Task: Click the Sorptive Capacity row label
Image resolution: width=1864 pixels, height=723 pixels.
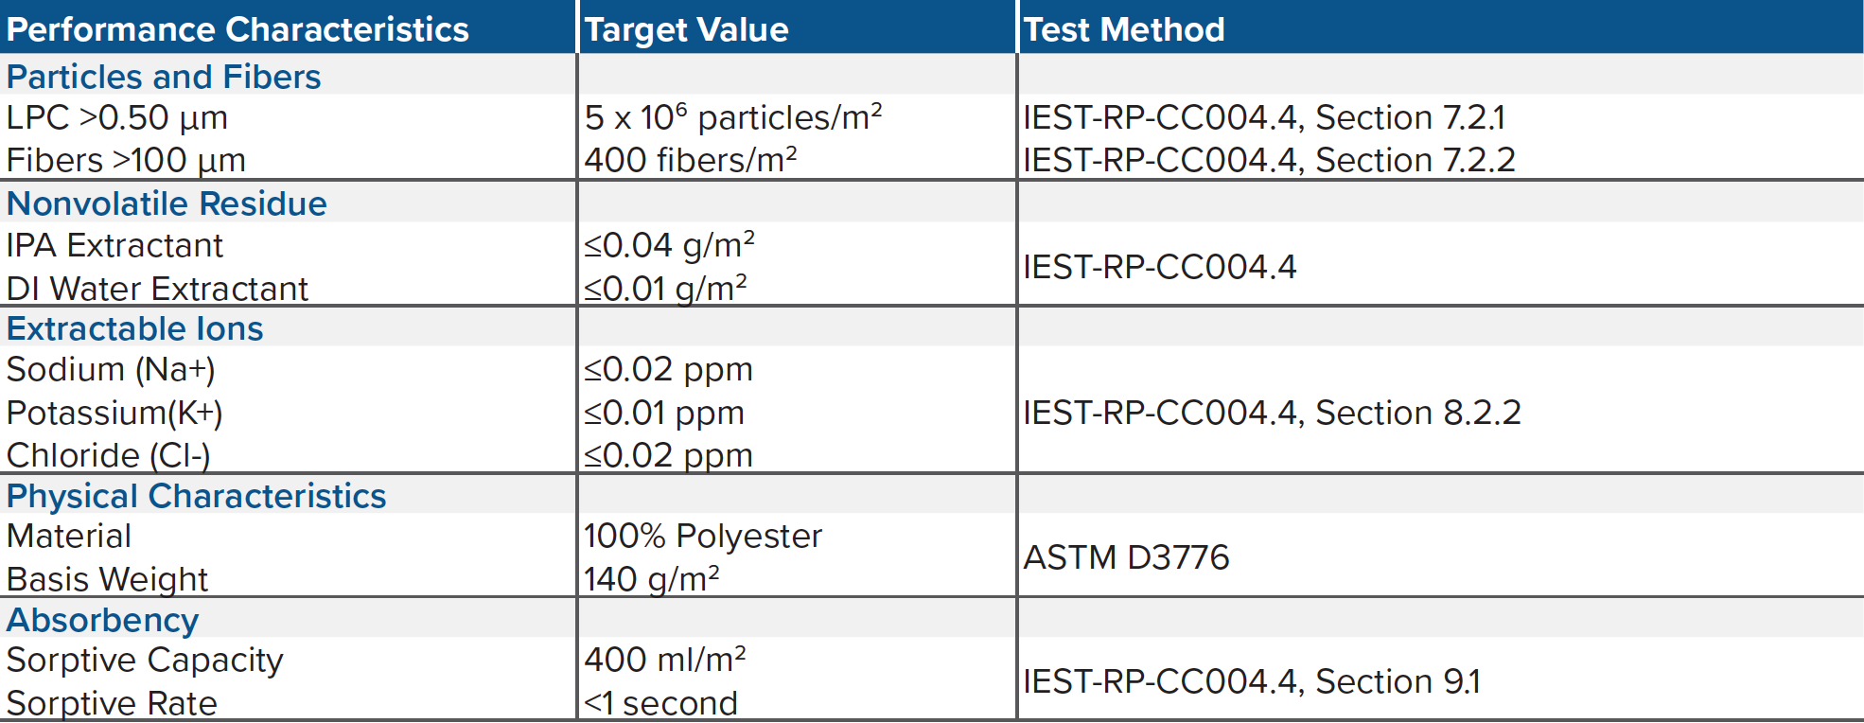Action: (x=145, y=661)
